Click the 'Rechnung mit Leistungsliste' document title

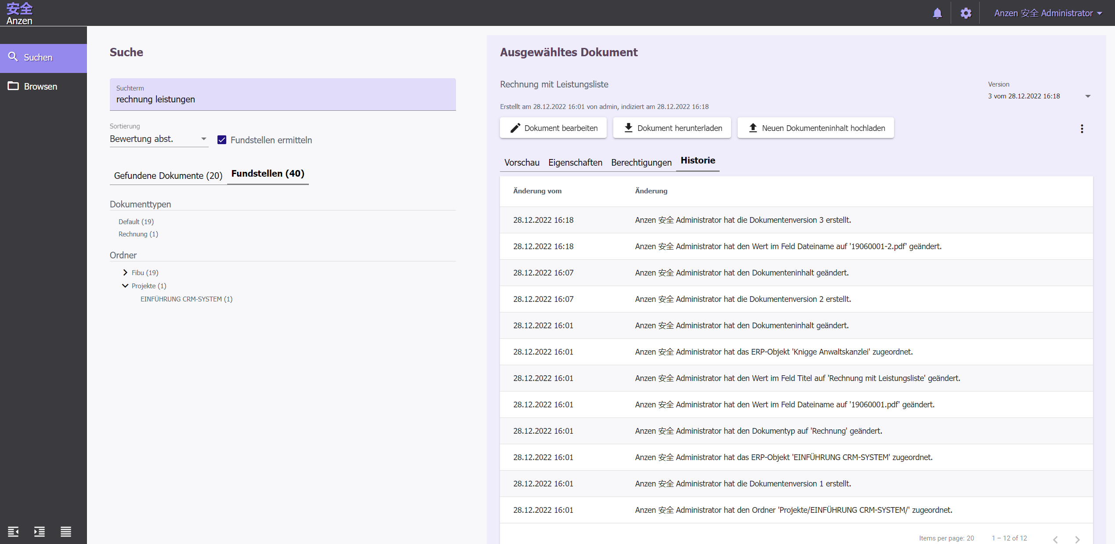(x=554, y=84)
